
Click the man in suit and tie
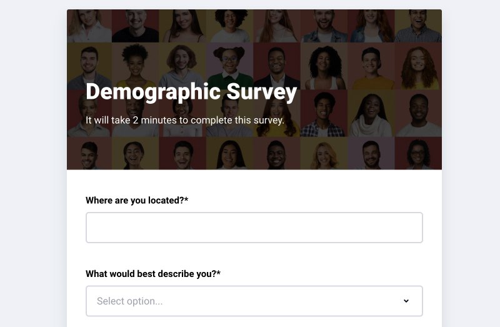coord(276,64)
